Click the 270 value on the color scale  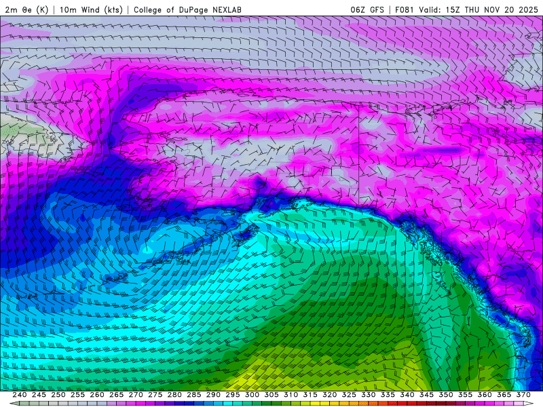tap(136, 395)
